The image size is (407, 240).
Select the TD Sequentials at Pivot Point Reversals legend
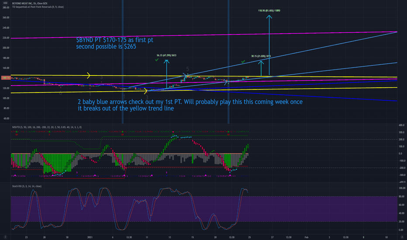38,7
